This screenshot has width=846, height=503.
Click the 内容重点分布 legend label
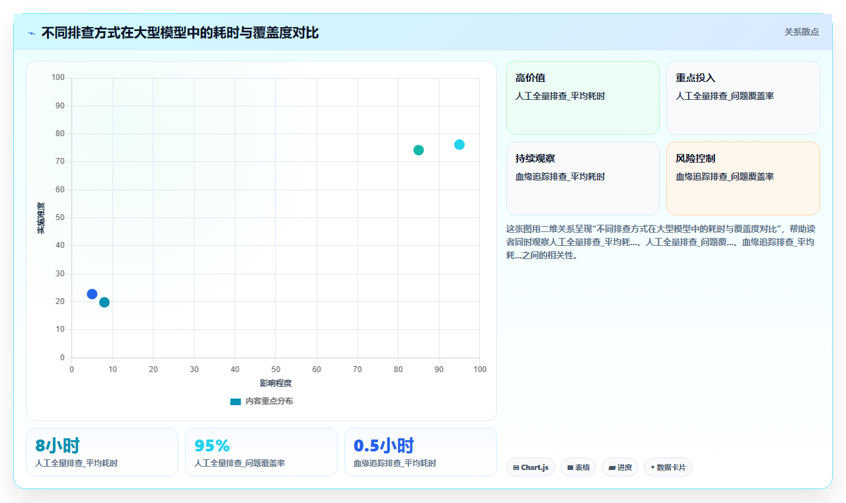pyautogui.click(x=269, y=401)
